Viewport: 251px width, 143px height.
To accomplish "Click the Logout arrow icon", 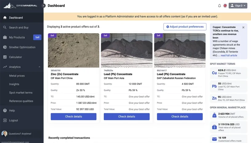I will coord(5,120).
